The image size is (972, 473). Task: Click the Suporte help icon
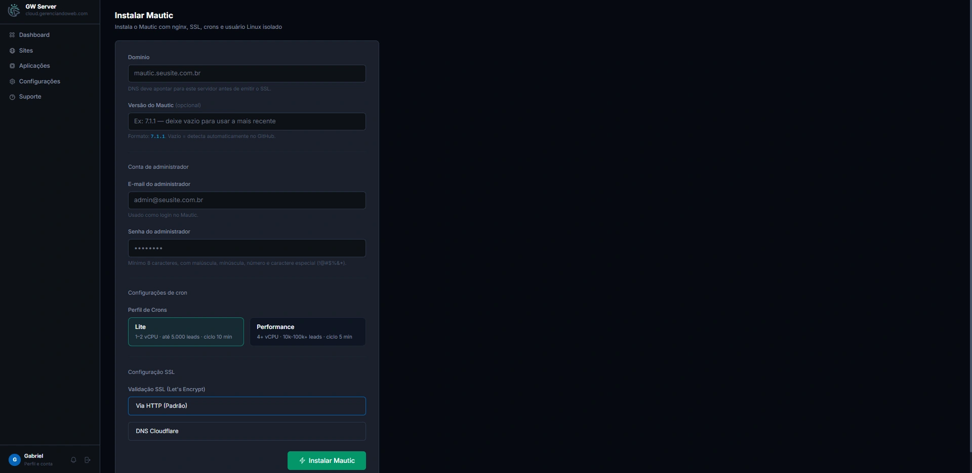[x=12, y=97]
